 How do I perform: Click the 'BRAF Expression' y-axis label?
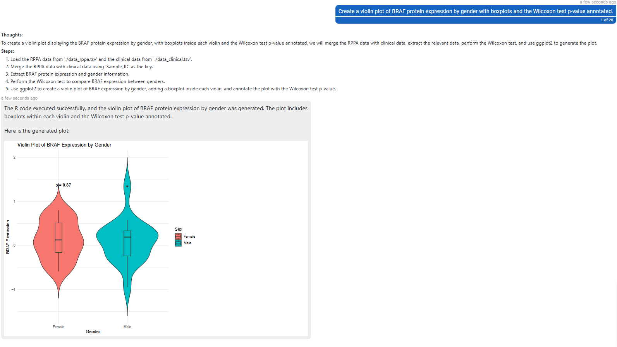[8, 237]
